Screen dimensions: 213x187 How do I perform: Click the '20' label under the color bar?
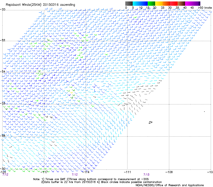pos(155,8)
